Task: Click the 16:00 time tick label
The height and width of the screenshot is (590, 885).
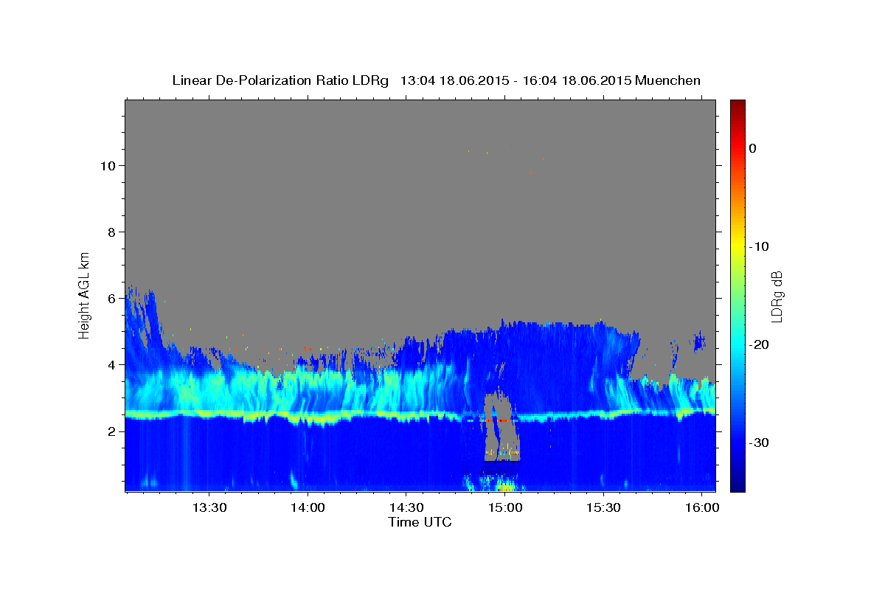Action: tap(702, 507)
